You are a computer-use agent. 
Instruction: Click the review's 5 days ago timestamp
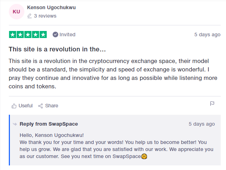pyautogui.click(x=207, y=34)
